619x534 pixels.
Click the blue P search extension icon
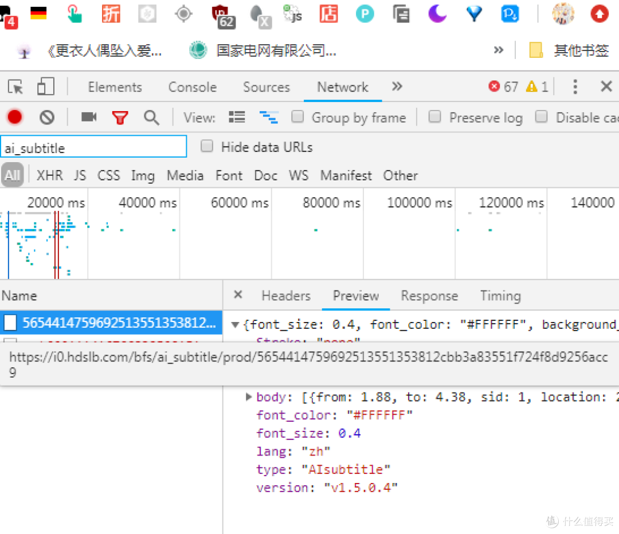510,14
